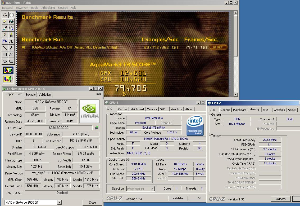Click the NVIDIA logo in GPU-Z

pyautogui.click(x=89, y=111)
